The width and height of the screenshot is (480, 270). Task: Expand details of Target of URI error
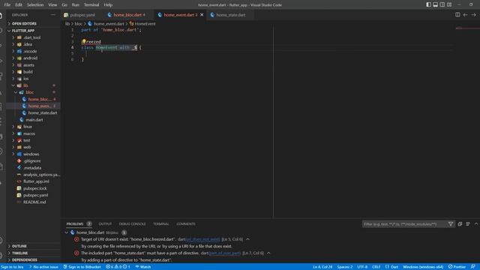coord(247,239)
